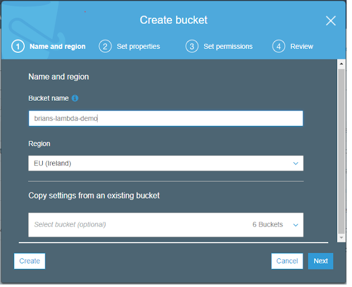Viewport: 352px width, 287px height.
Task: Open the Set permissions step
Action: [228, 46]
